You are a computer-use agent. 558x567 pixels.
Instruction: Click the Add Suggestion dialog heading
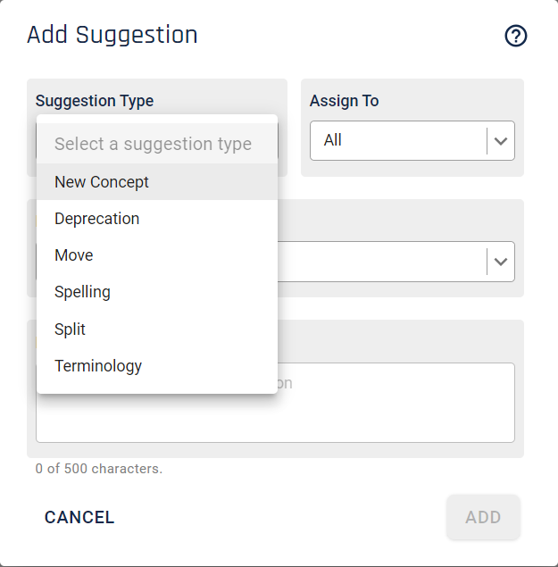coord(112,35)
